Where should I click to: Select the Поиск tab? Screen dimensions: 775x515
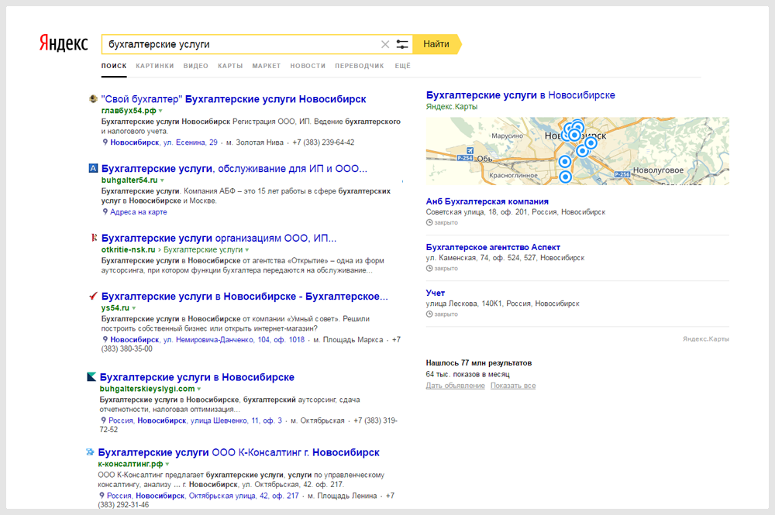point(114,66)
